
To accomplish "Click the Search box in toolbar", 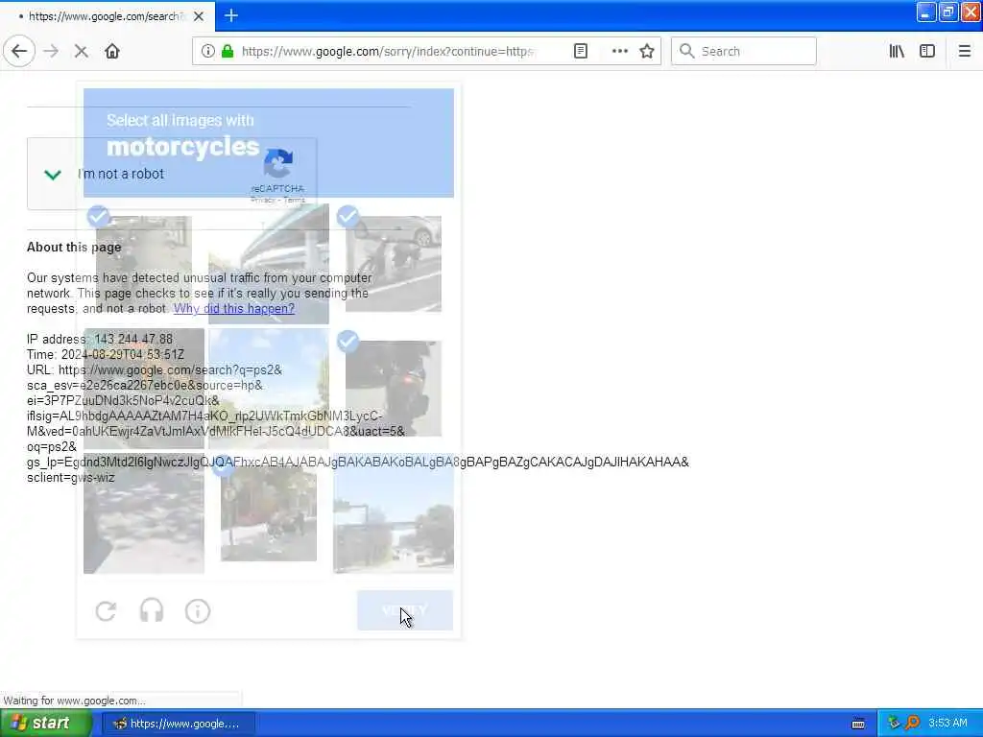I will (x=744, y=52).
